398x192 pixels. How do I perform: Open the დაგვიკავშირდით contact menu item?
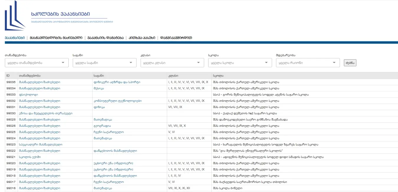pos(176,38)
